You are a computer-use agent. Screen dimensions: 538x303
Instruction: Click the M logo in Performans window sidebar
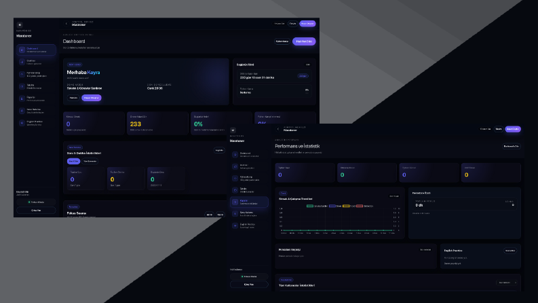tap(233, 130)
